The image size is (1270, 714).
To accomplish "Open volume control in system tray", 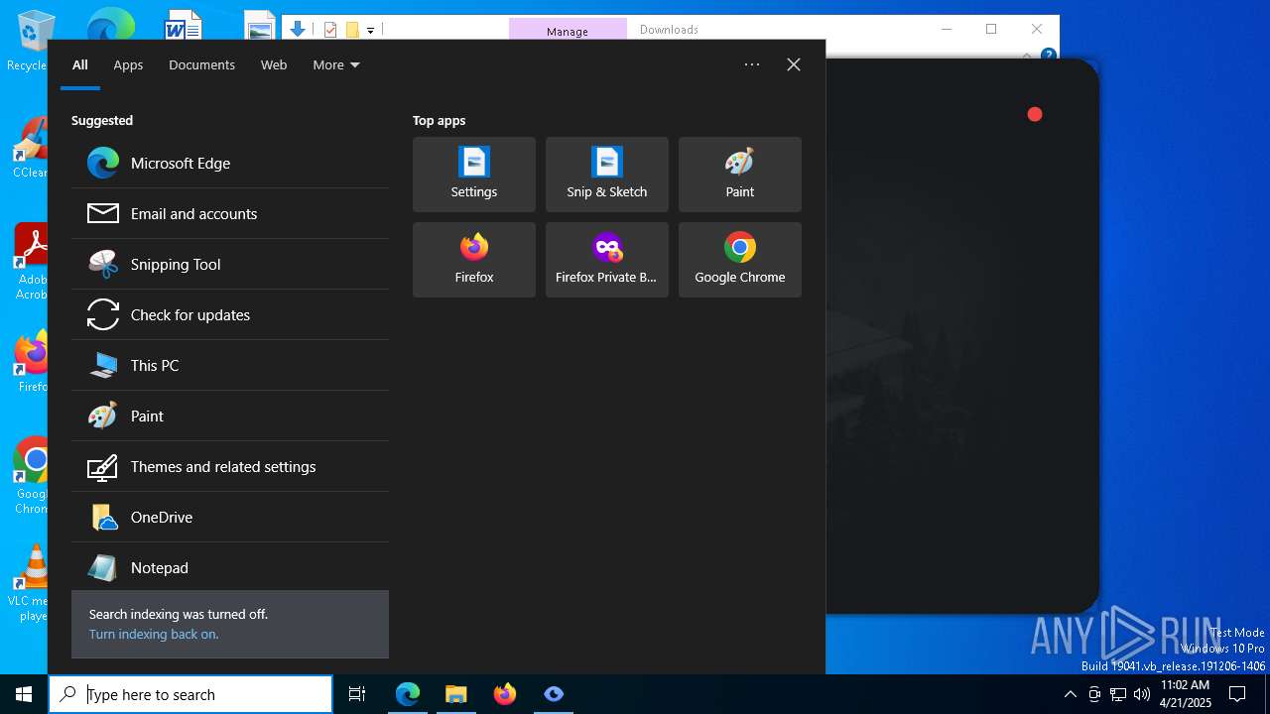I will (1142, 694).
